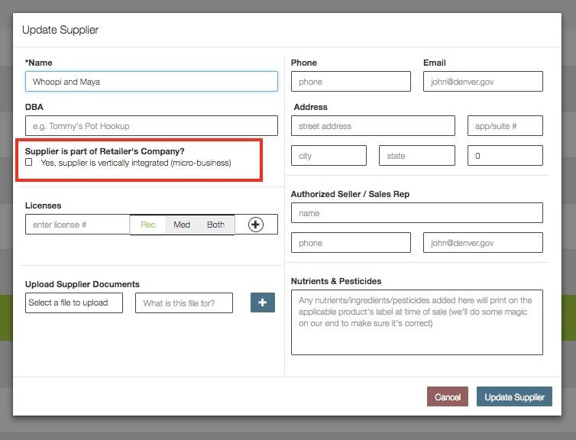Select the Med license type
The width and height of the screenshot is (576, 440).
[182, 225]
